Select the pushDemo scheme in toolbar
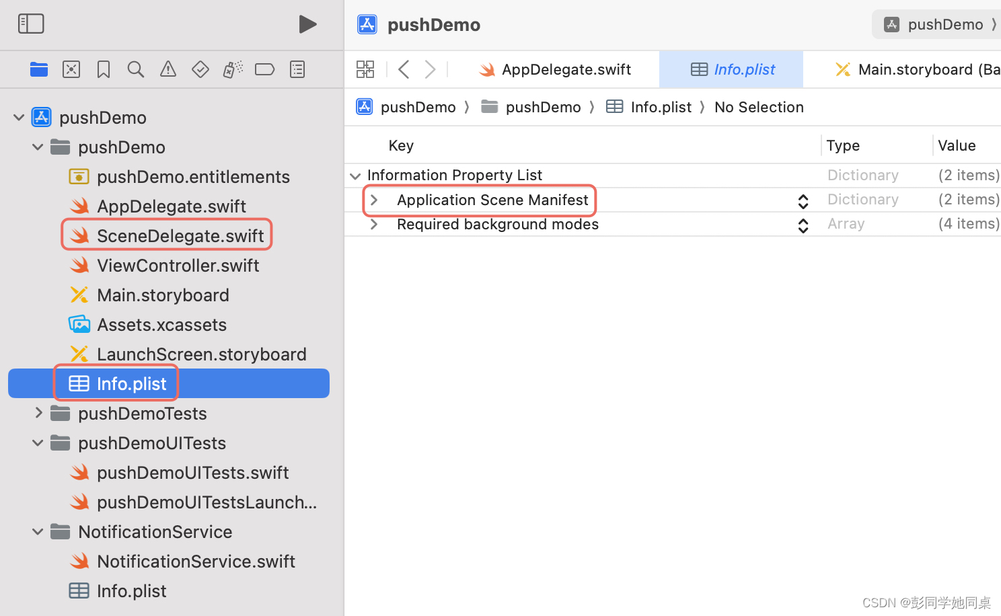The width and height of the screenshot is (1001, 616). coord(936,24)
